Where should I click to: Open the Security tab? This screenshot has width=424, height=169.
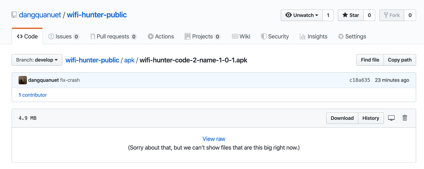pyautogui.click(x=275, y=37)
